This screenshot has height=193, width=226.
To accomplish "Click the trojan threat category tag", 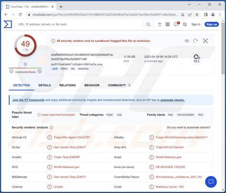I will tap(110, 115).
